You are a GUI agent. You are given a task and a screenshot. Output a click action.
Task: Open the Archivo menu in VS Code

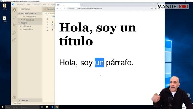[x=20, y=5]
